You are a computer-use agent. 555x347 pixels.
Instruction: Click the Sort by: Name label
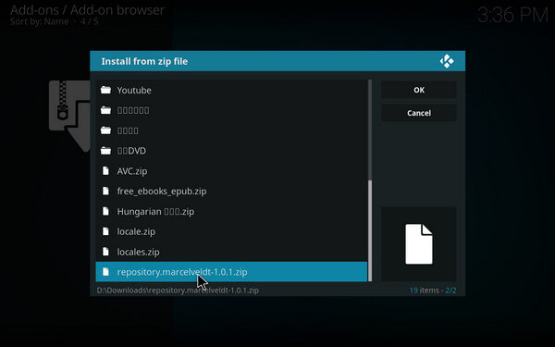(x=39, y=21)
